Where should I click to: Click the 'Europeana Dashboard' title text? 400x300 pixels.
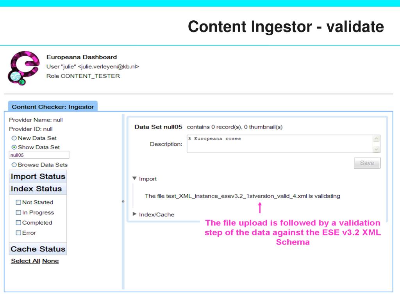click(x=82, y=57)
